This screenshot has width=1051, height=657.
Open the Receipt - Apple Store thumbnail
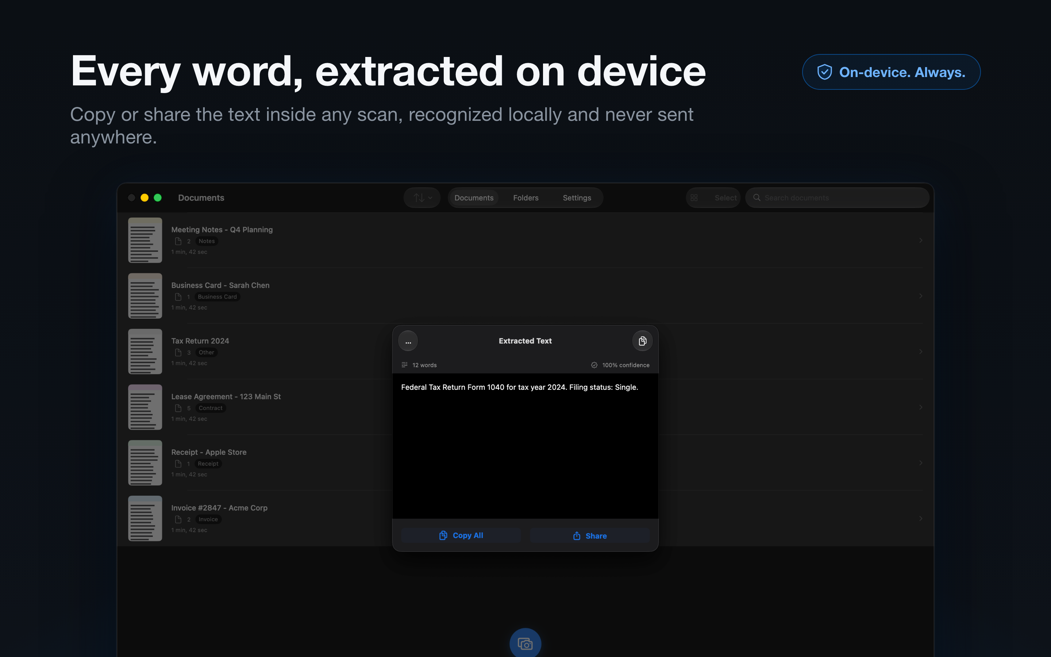(x=145, y=463)
